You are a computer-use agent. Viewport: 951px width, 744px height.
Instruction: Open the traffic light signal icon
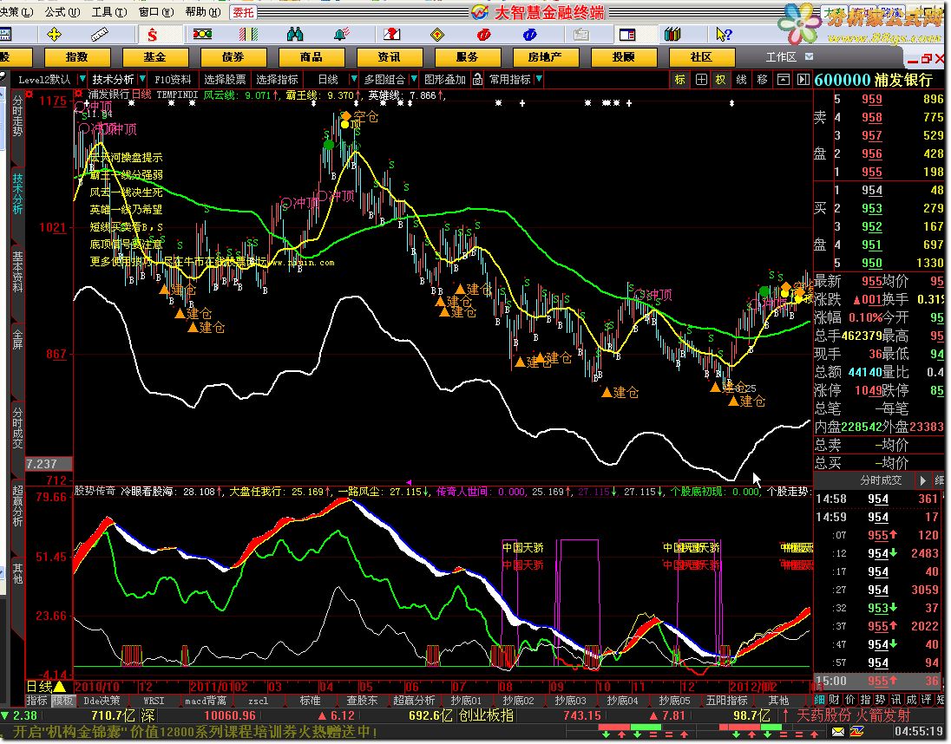tap(202, 35)
